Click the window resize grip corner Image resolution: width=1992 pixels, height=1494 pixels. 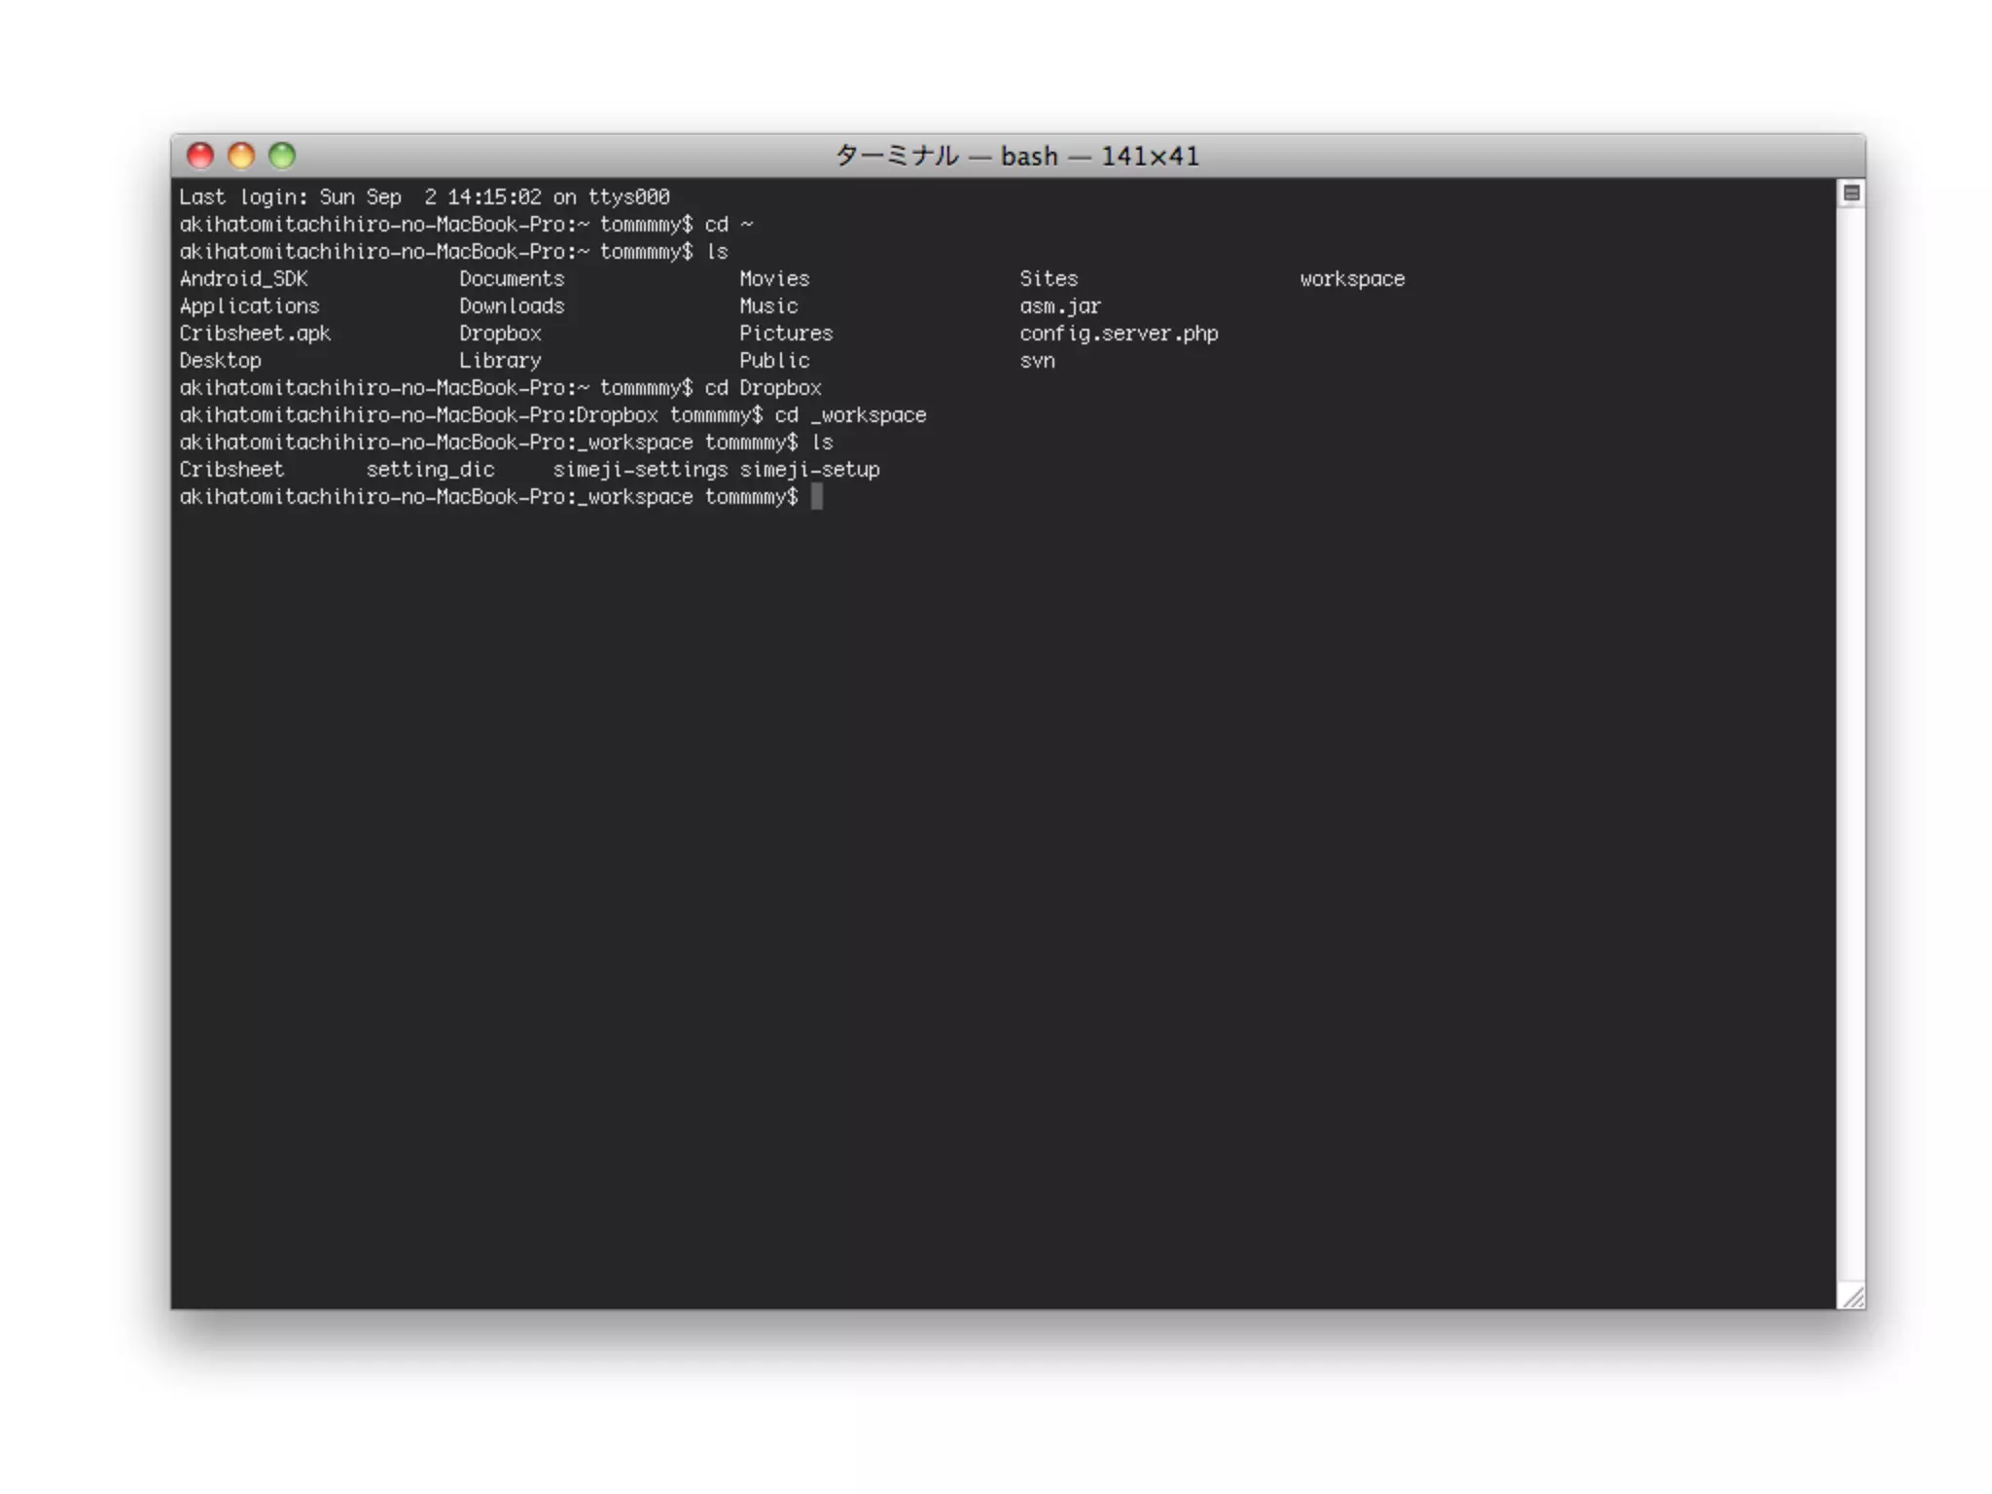(x=1853, y=1297)
